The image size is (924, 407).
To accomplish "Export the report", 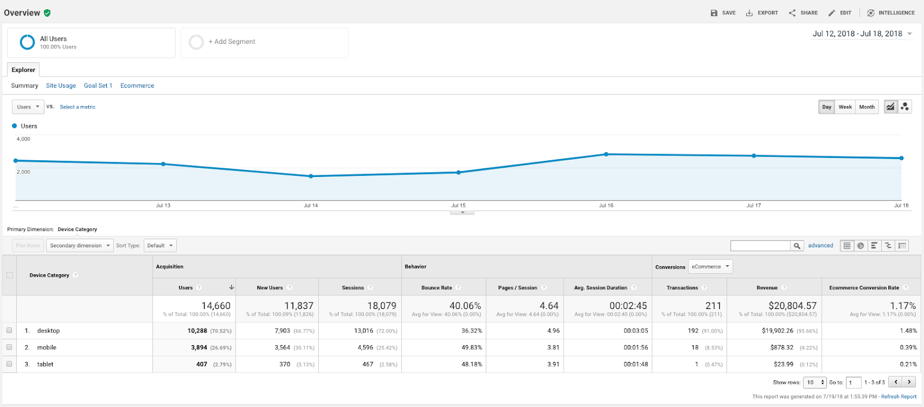I will [762, 13].
